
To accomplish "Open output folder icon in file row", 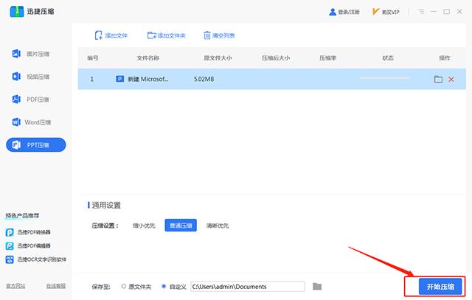I will [438, 79].
